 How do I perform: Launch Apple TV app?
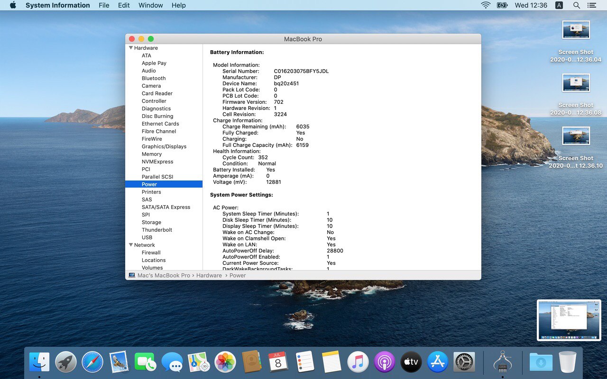pyautogui.click(x=411, y=362)
